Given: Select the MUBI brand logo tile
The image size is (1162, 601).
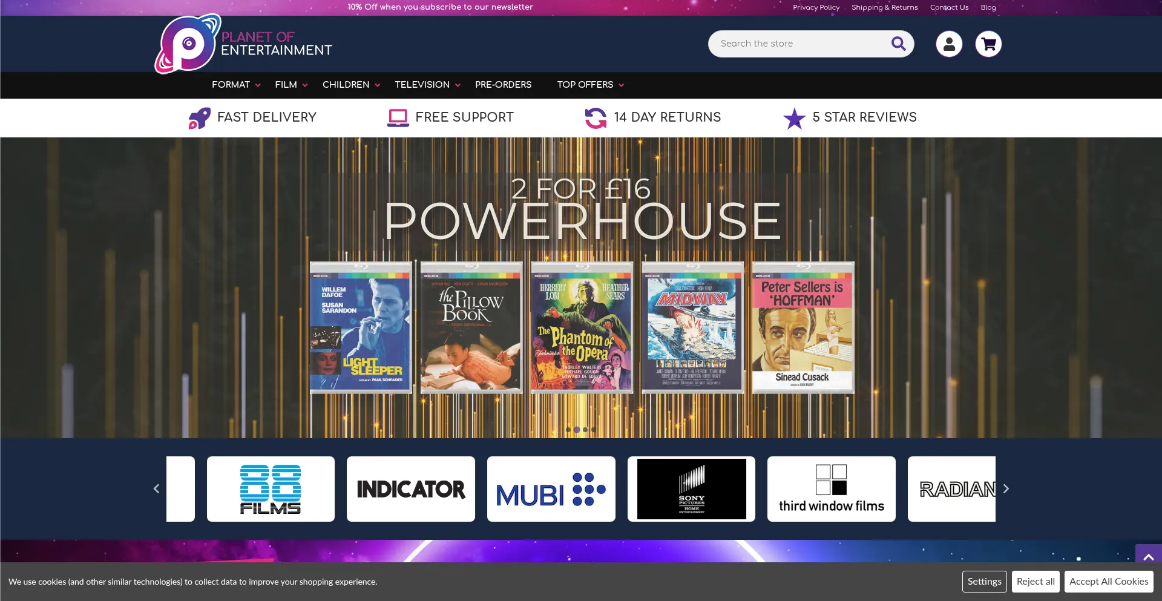Looking at the screenshot, I should 551,489.
